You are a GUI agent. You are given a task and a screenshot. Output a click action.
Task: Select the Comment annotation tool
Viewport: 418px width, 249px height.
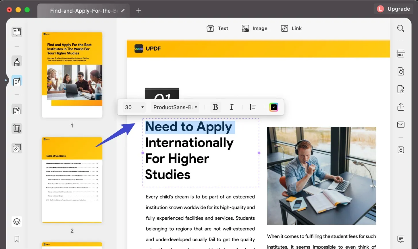pyautogui.click(x=17, y=61)
